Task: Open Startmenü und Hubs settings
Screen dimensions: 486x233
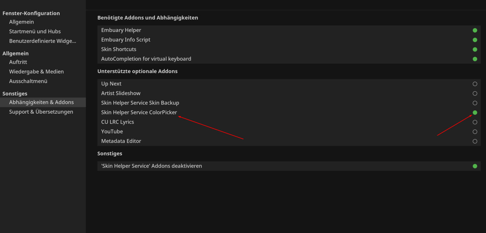Action: click(35, 31)
